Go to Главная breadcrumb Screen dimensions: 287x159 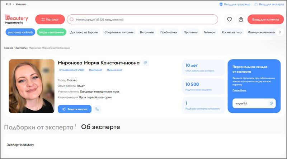8,48
